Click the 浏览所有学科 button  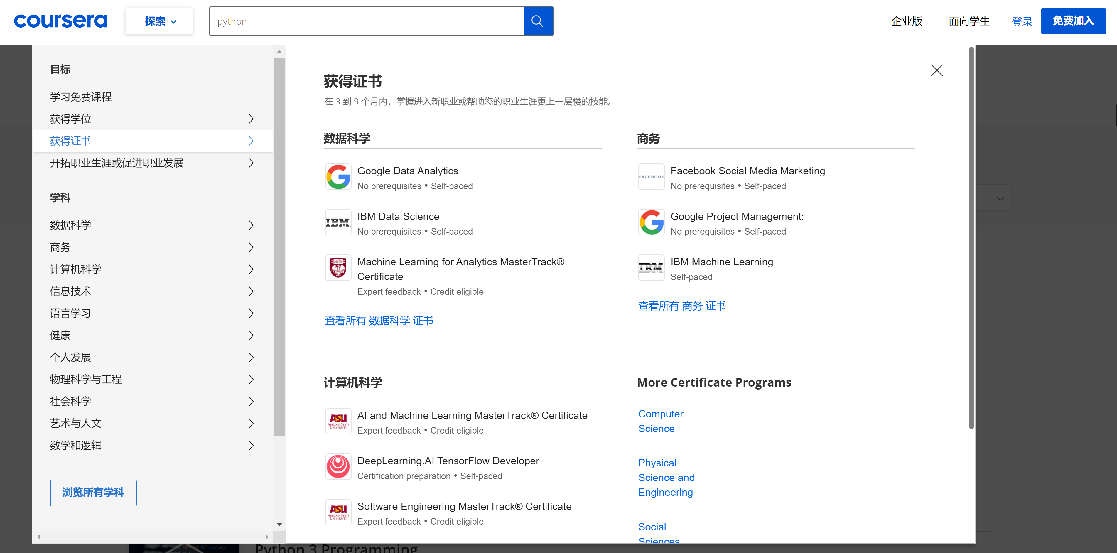(x=93, y=493)
